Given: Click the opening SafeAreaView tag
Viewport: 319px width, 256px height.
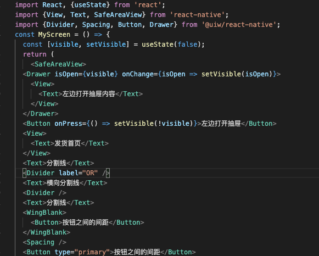Looking at the screenshot, I should [58, 64].
